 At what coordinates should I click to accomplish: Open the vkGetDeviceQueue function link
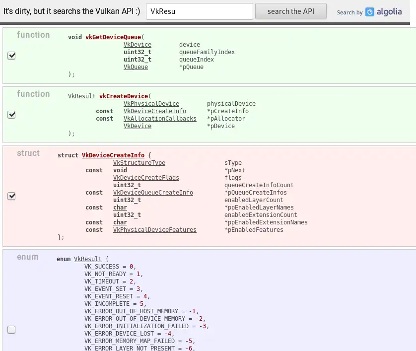point(113,37)
